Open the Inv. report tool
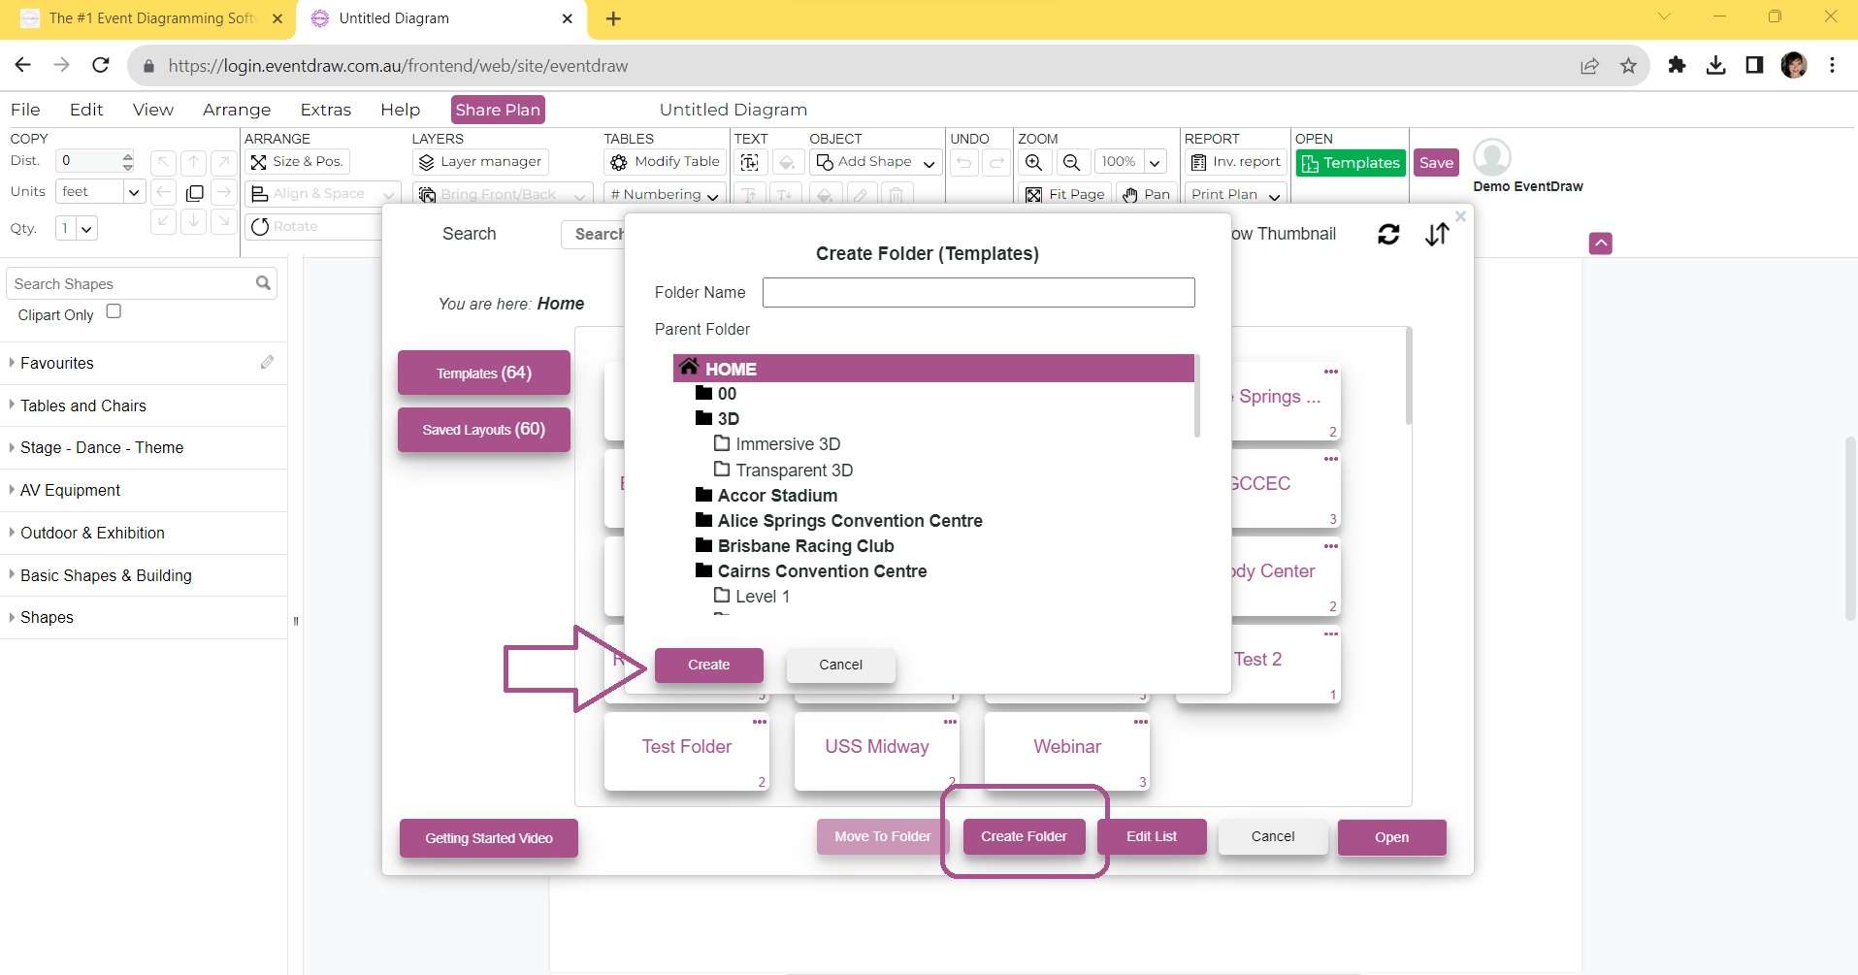The width and height of the screenshot is (1858, 975). [1236, 161]
